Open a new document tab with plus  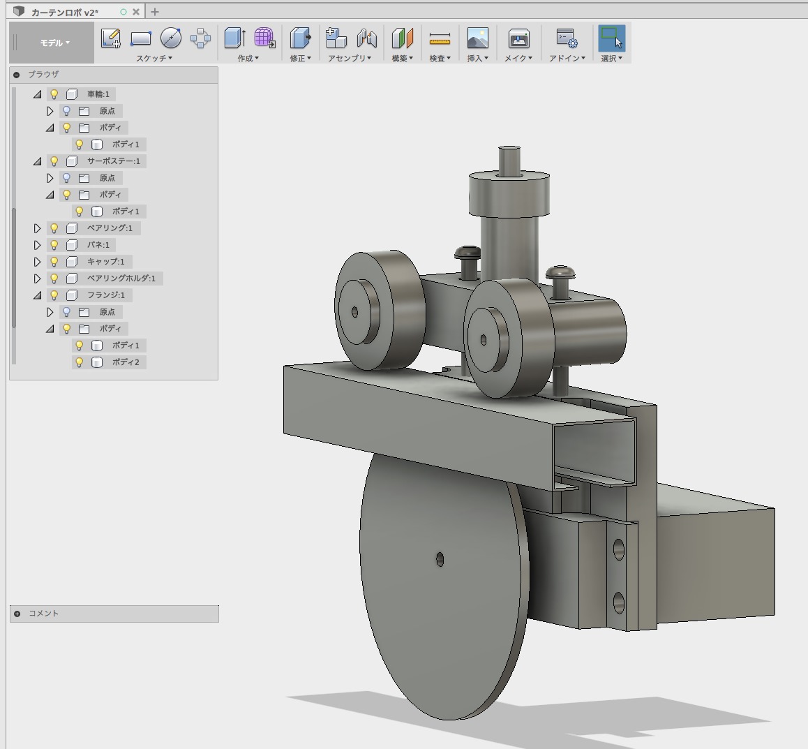(x=155, y=12)
